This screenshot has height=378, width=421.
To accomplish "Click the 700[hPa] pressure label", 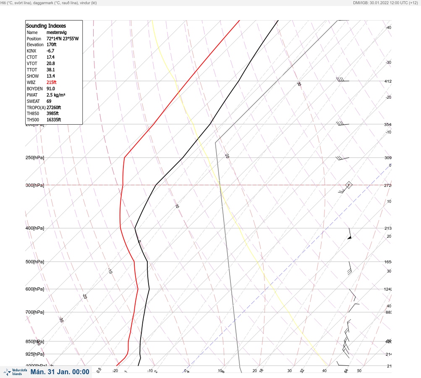I will [35, 312].
